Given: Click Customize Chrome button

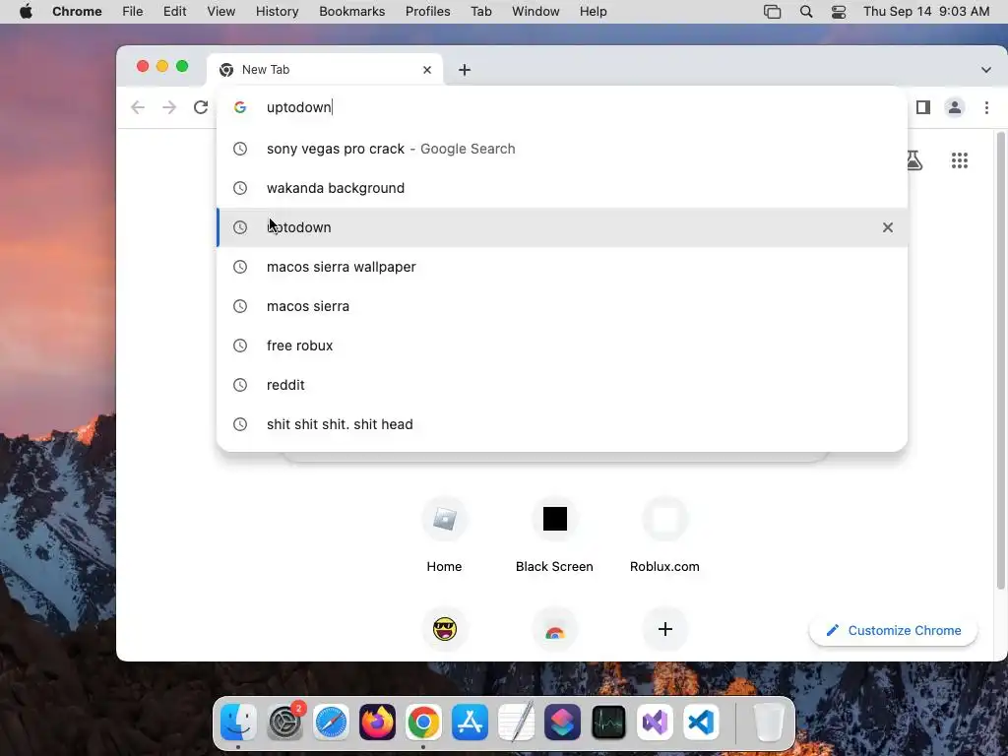Looking at the screenshot, I should click(894, 631).
